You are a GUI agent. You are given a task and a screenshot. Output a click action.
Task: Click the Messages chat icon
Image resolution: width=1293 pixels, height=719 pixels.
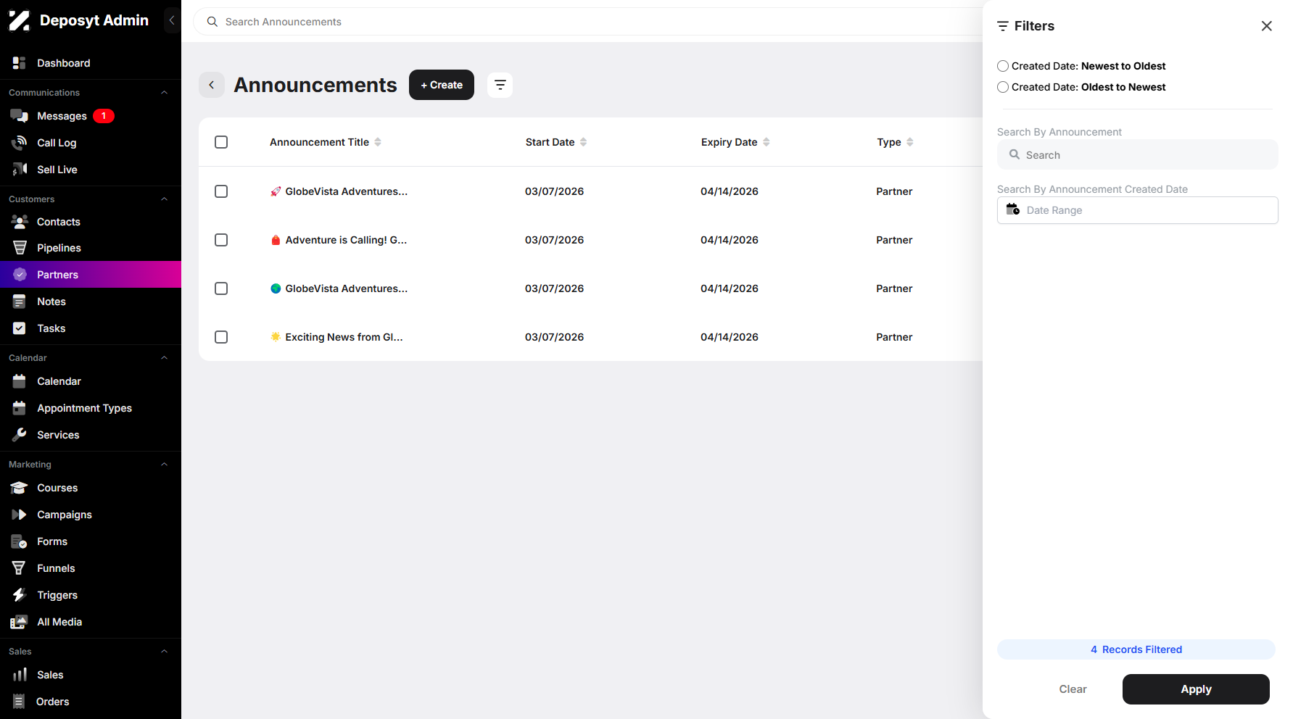[x=20, y=116]
